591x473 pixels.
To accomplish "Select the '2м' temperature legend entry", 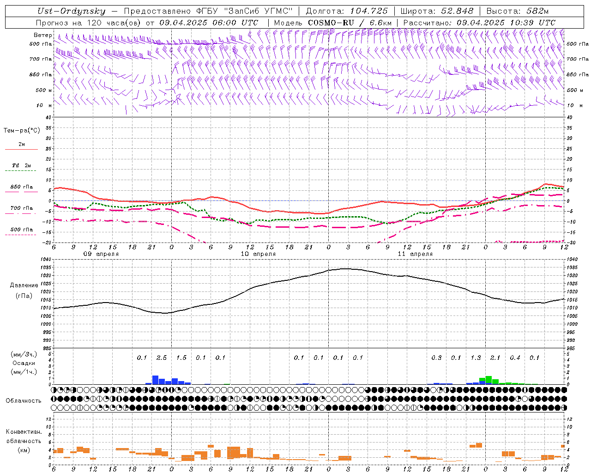I will click(x=22, y=145).
